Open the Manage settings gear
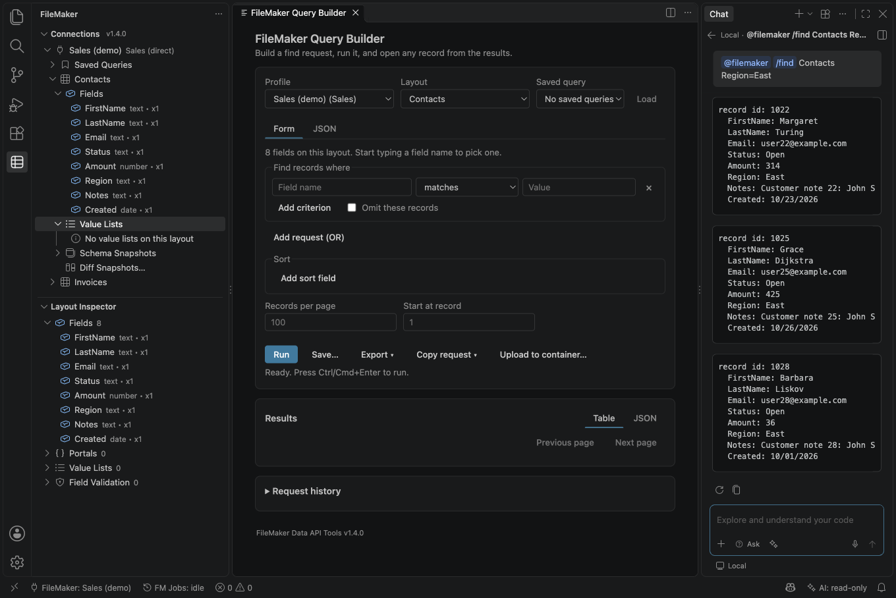Image resolution: width=896 pixels, height=598 pixels. (x=17, y=562)
